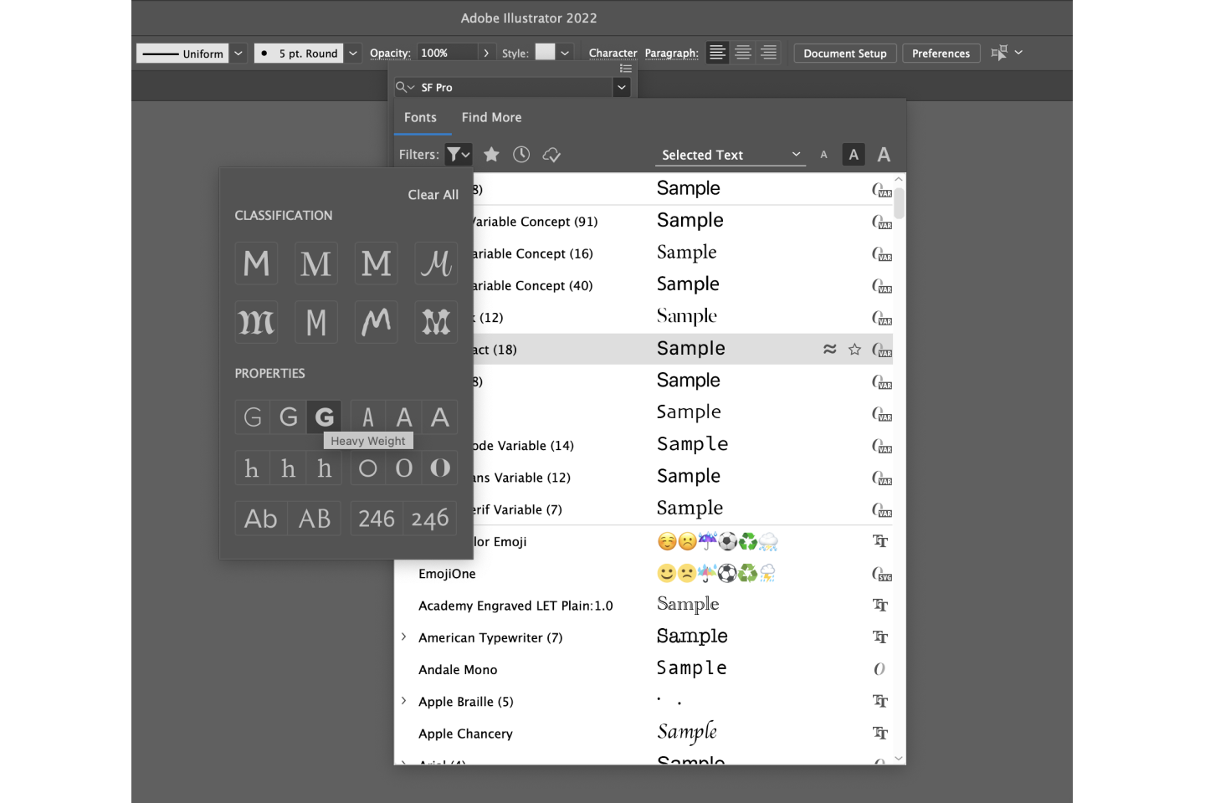The width and height of the screenshot is (1205, 803).
Task: Select the Script classification filter
Action: click(436, 263)
